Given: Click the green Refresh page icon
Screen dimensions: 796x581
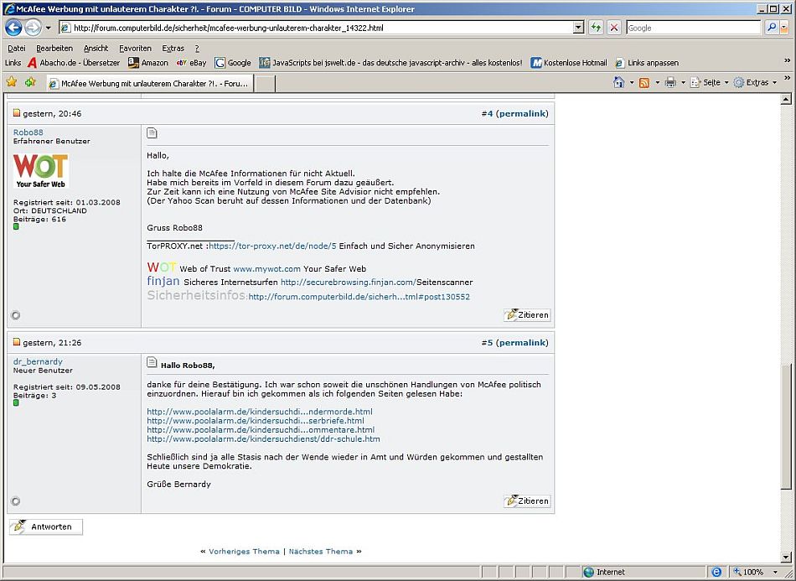Looking at the screenshot, I should tap(596, 28).
